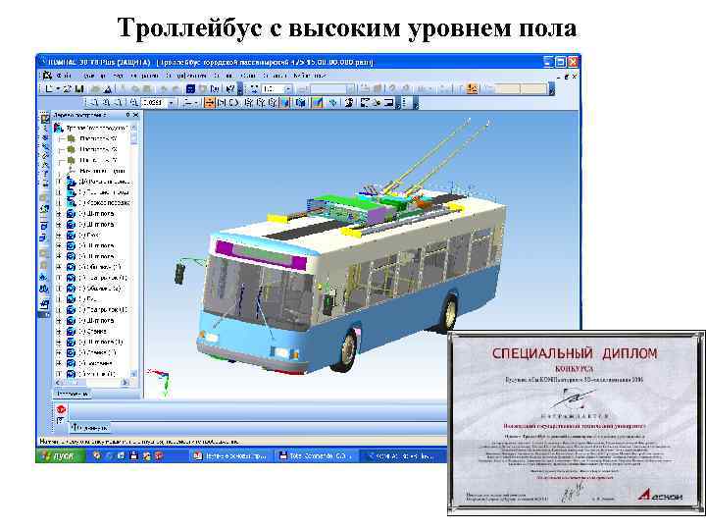Image resolution: width=706 pixels, height=530 pixels.
Task: Click the orange icon at right of top toolbar
Action: (472, 88)
